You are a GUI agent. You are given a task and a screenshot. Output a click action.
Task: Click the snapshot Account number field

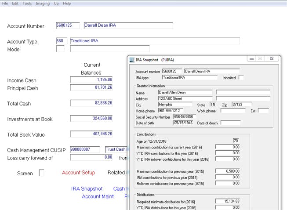pyautogui.click(x=172, y=71)
